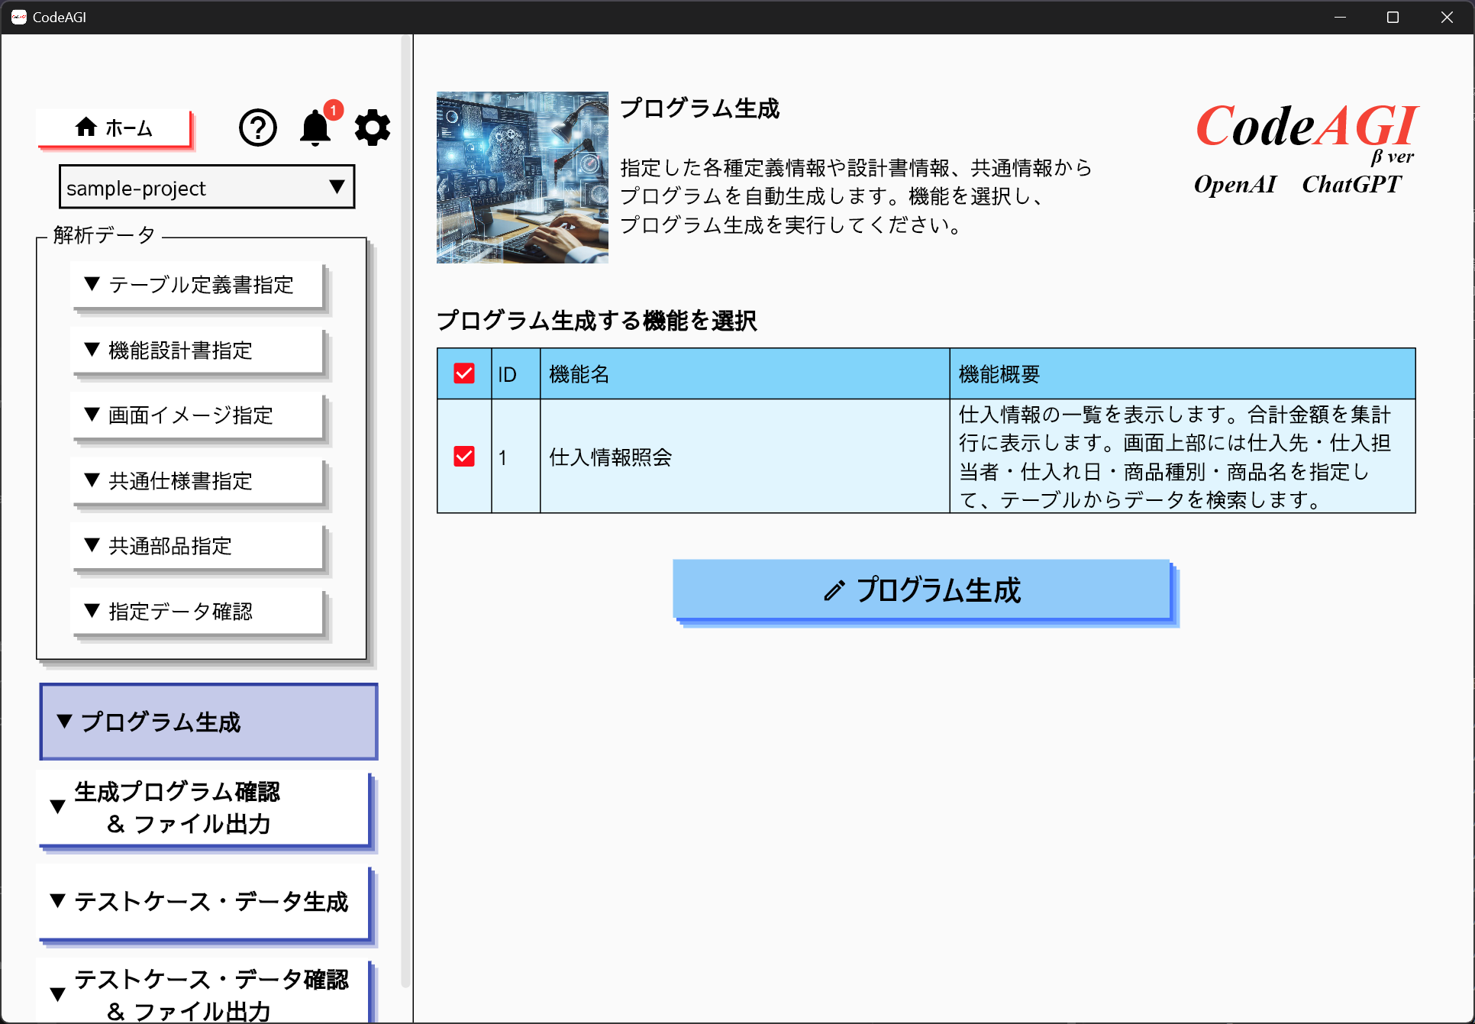Screen dimensions: 1475x1024
Task: Toggle the checkbox for 仕入情報照会 row
Action: pyautogui.click(x=463, y=456)
